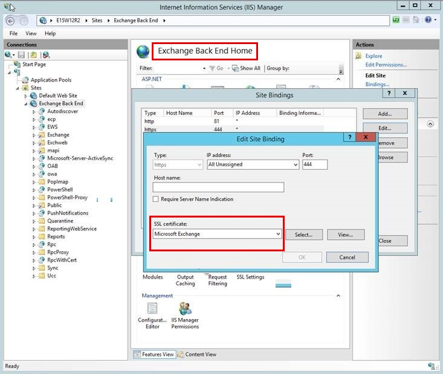The width and height of the screenshot is (443, 374).
Task: Select the mapi tree item
Action: click(53, 150)
